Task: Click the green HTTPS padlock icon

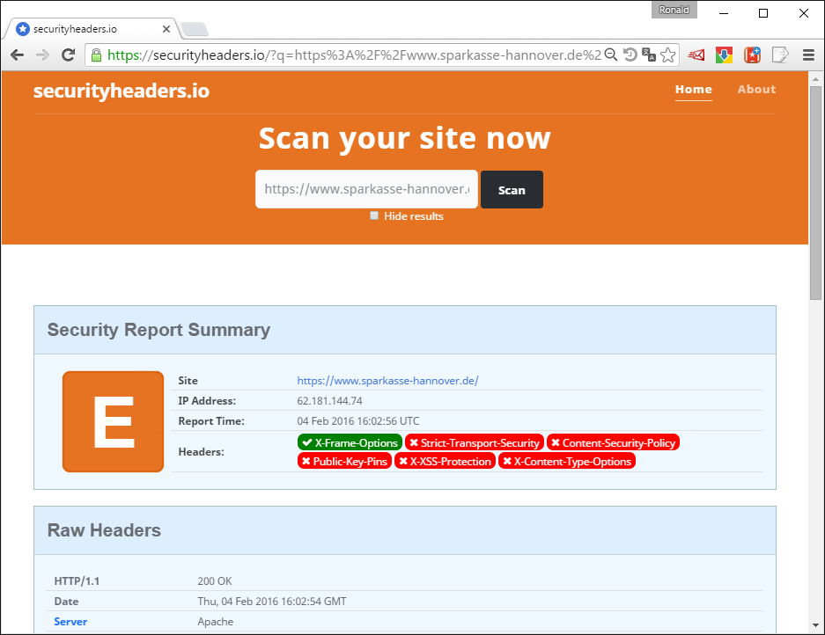Action: 96,55
